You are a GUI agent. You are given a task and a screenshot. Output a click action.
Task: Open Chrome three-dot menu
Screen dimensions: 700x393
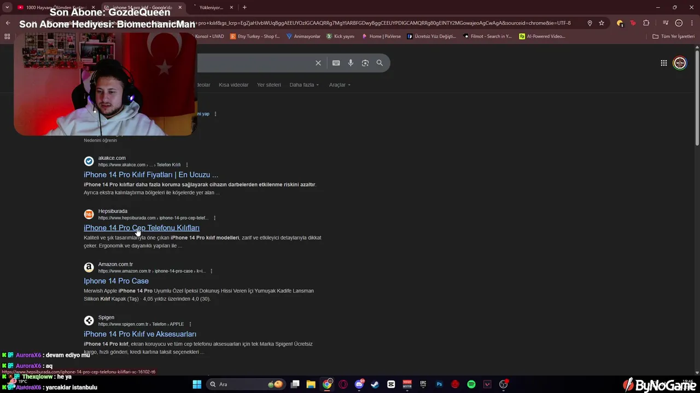pos(692,23)
